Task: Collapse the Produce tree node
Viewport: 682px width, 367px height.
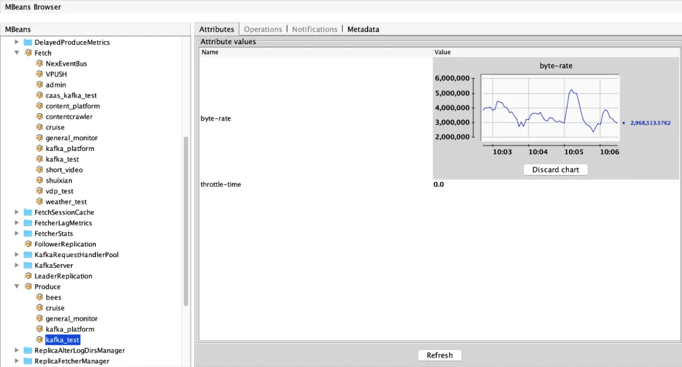Action: (x=16, y=287)
